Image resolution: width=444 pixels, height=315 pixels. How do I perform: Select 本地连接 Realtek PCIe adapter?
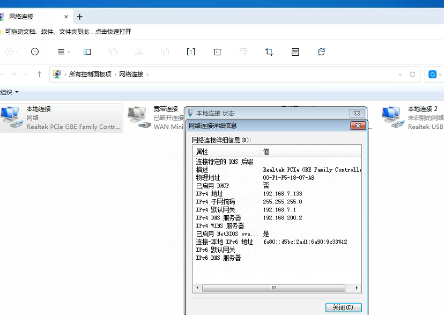62,118
